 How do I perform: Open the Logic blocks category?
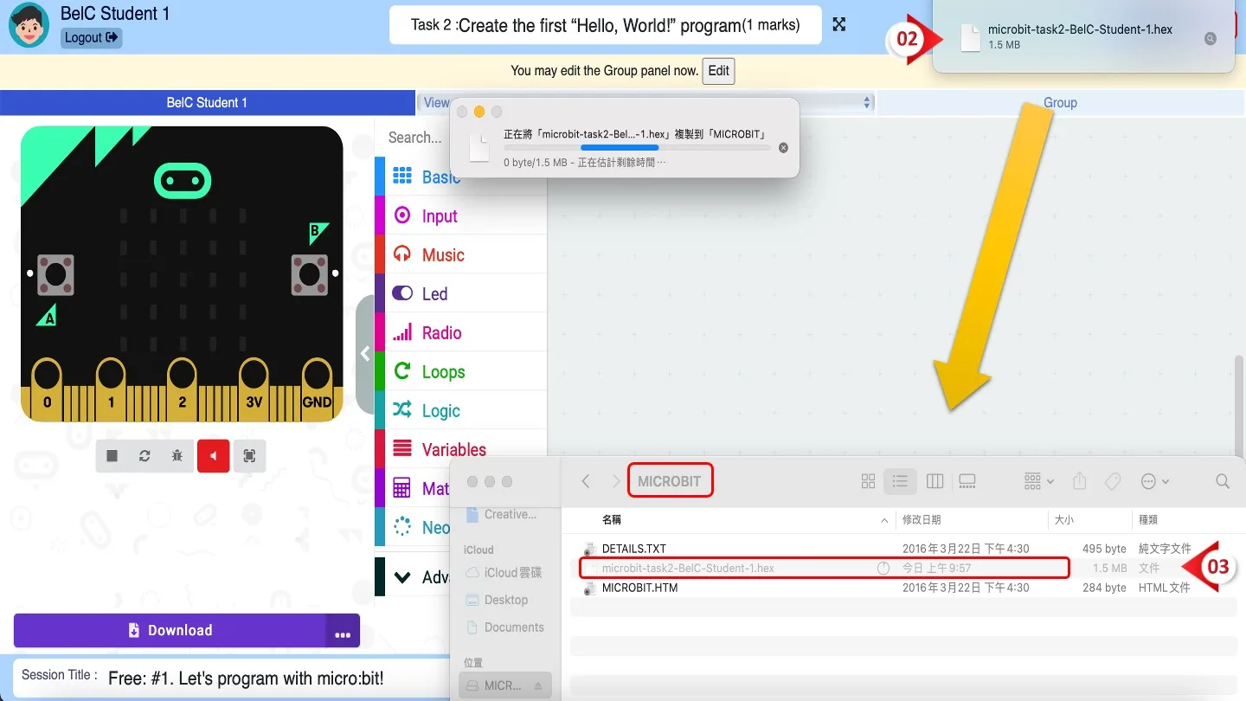[460, 410]
